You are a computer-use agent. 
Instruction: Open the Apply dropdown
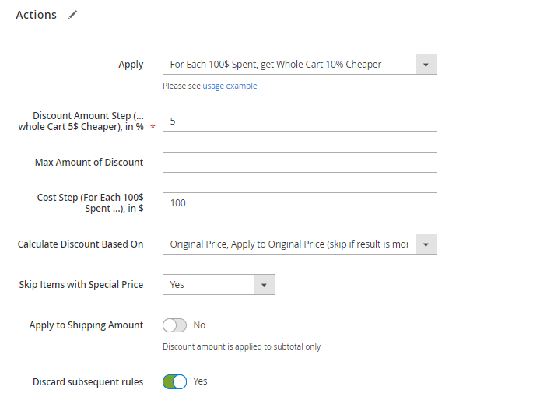tap(300, 65)
